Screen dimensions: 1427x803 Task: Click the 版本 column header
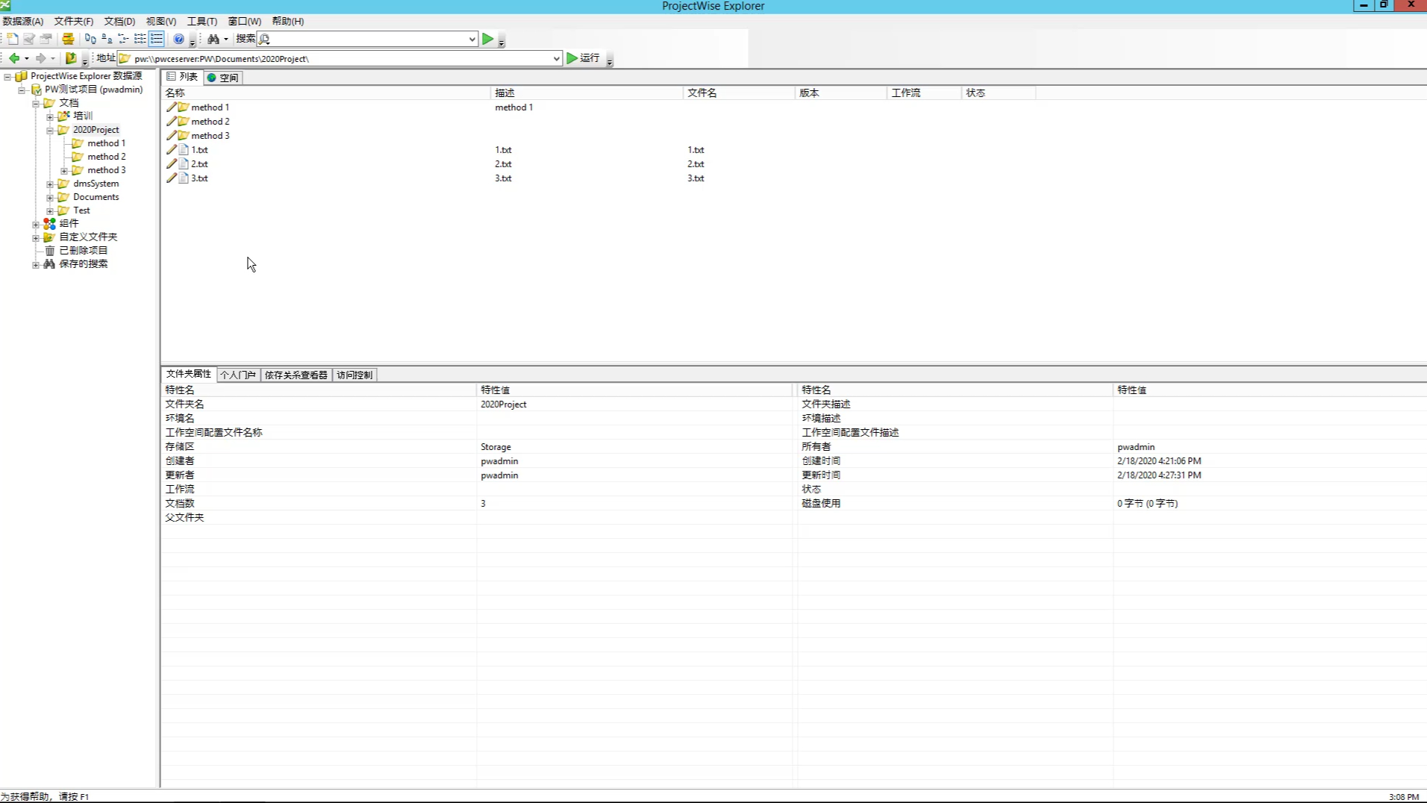click(841, 93)
